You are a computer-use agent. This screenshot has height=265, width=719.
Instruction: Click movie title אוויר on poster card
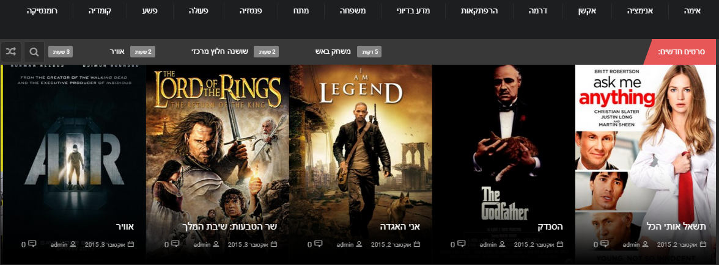pos(124,227)
